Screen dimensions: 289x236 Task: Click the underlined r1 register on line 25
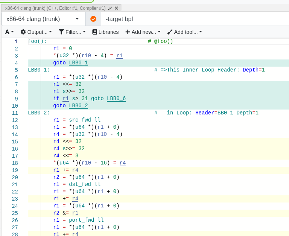[75, 213]
